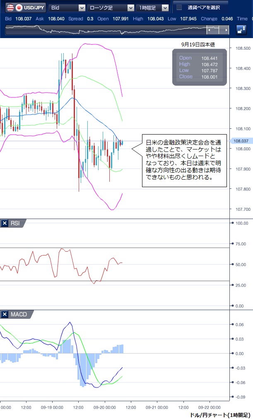This screenshot has height=419, width=253.
Task: Click the navigator right scroll arrow
Action: [x=226, y=30]
